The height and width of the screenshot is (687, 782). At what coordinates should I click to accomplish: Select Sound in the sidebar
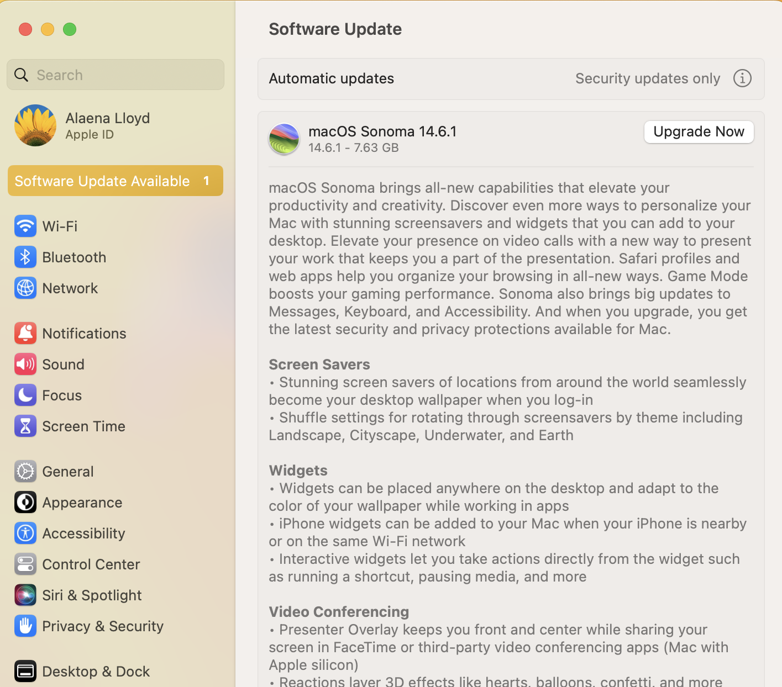64,364
